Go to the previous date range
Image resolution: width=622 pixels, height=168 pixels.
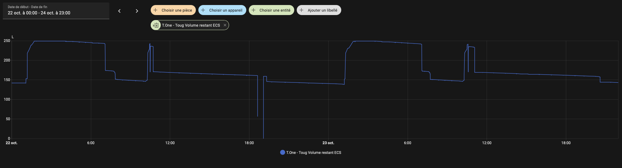click(119, 11)
